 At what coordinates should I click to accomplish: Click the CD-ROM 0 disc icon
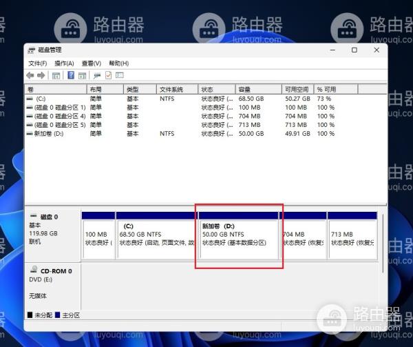click(x=34, y=270)
